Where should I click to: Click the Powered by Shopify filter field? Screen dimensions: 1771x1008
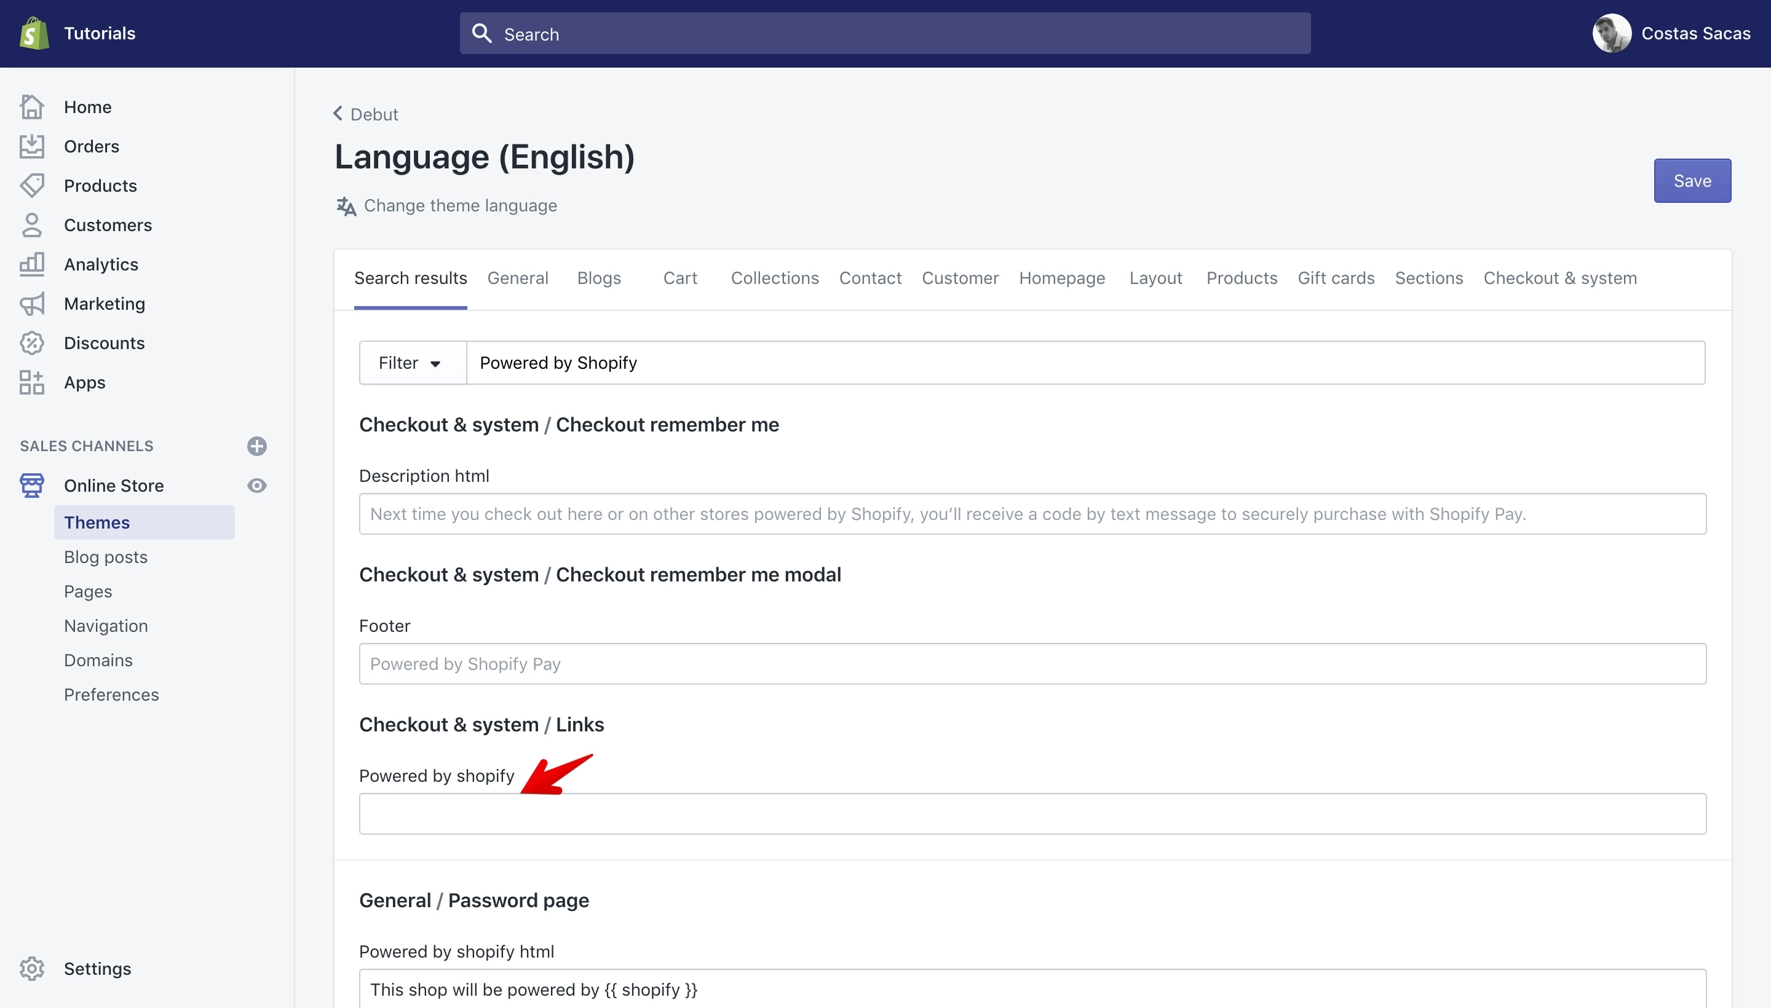1085,363
